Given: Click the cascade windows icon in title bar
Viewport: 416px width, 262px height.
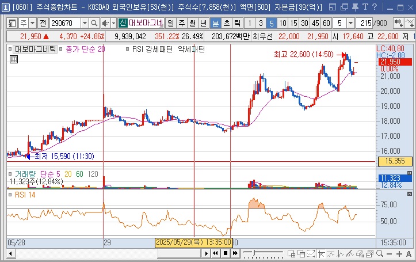Looking at the screenshot, I should [x=344, y=7].
